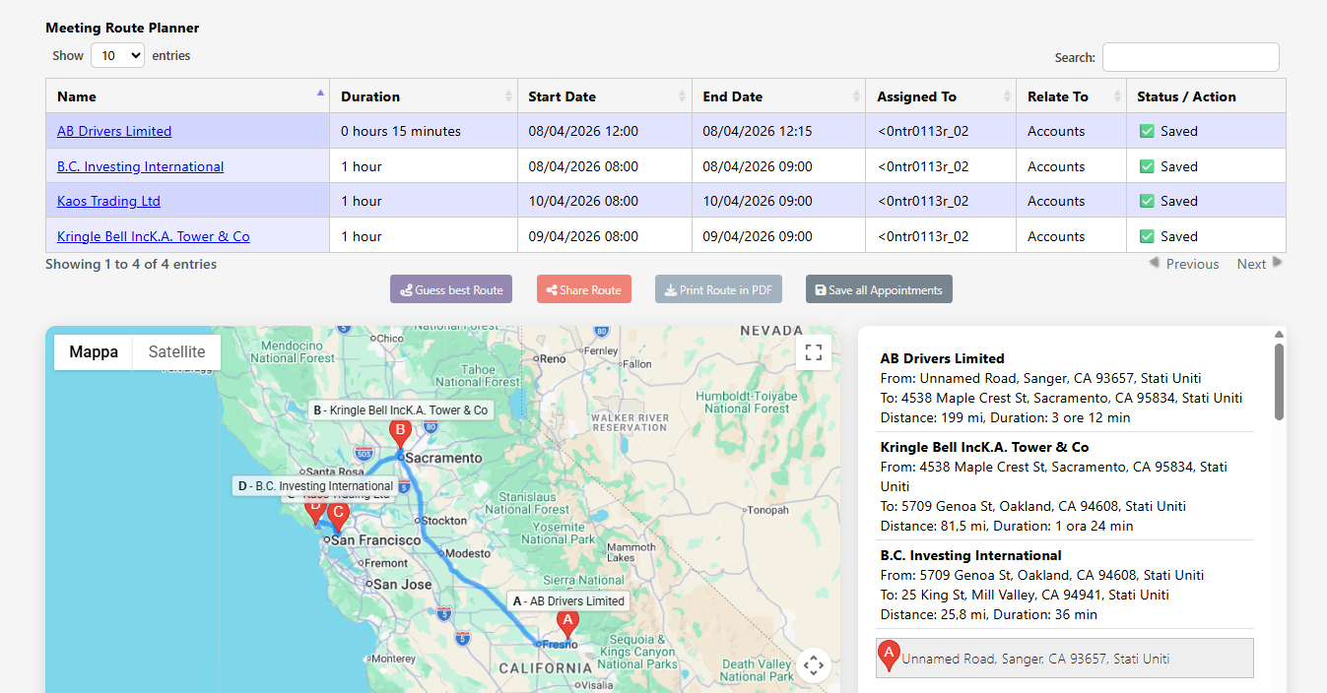Open the B.C. Investing International link
The width and height of the screenshot is (1327, 693).
[140, 166]
